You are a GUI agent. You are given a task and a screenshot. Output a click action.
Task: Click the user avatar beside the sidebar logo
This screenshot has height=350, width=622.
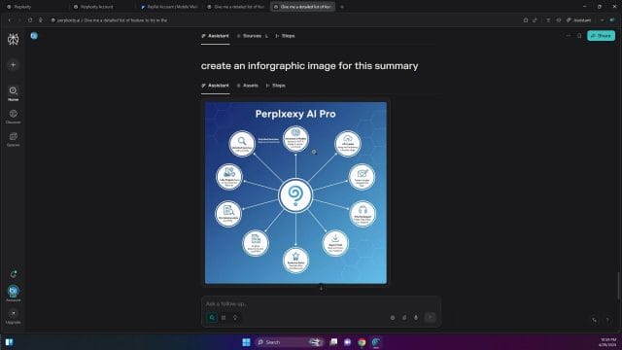point(34,36)
